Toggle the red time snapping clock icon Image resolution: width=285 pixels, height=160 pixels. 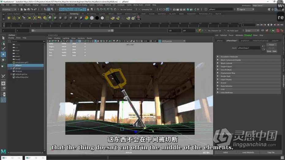coord(278,31)
